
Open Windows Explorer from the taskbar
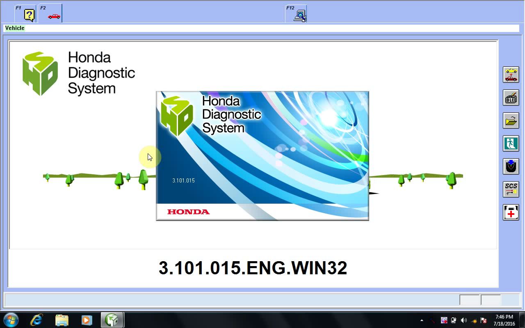click(x=62, y=320)
